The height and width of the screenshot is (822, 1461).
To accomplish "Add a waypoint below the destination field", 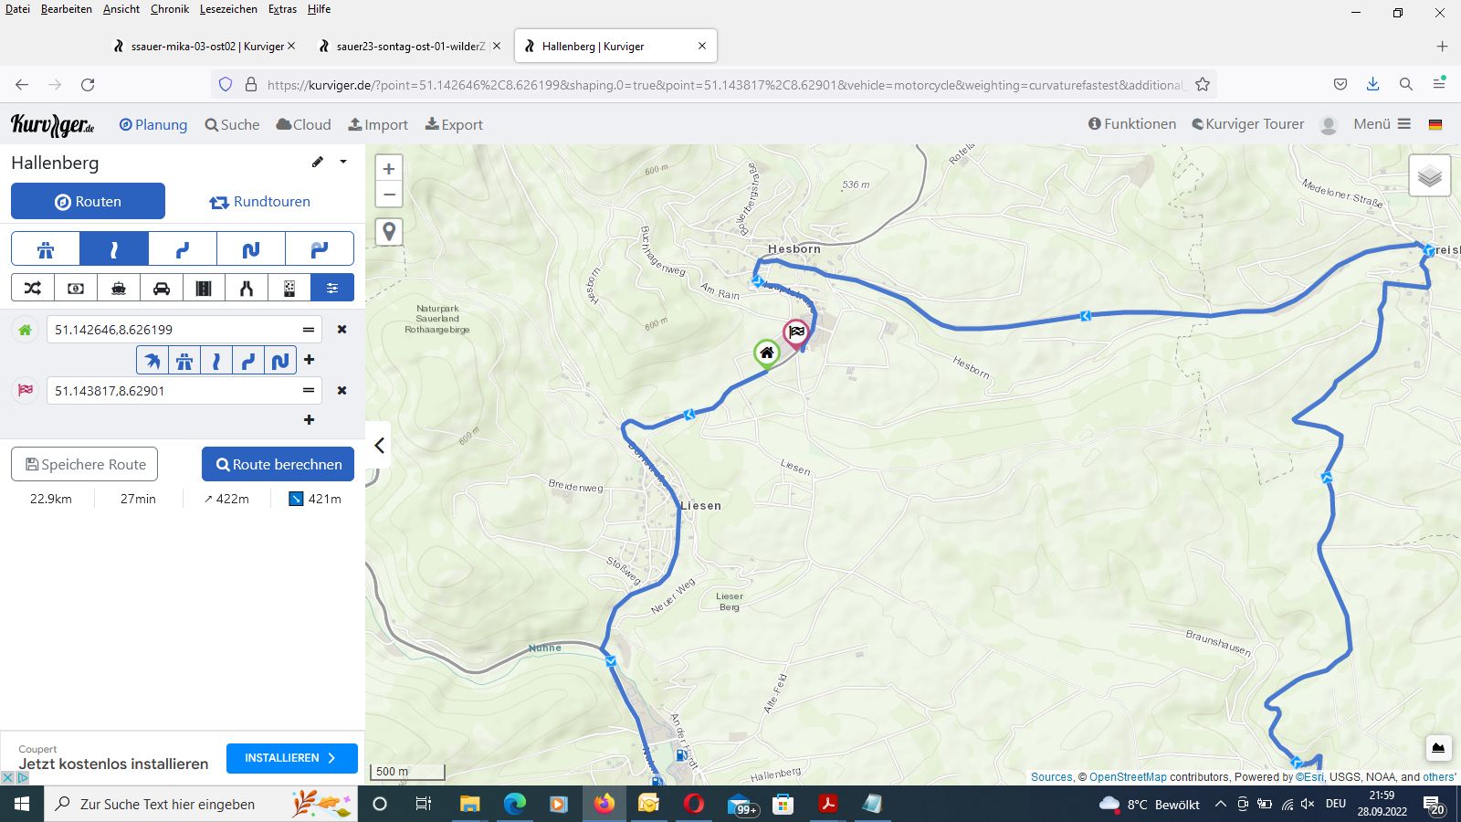I will (x=309, y=420).
